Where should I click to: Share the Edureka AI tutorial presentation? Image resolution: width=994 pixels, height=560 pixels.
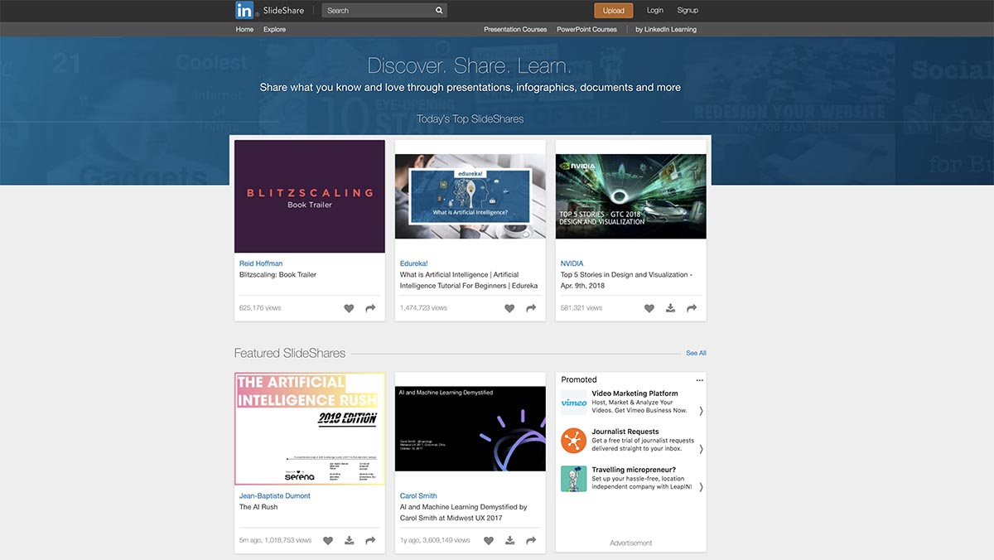[x=530, y=307]
